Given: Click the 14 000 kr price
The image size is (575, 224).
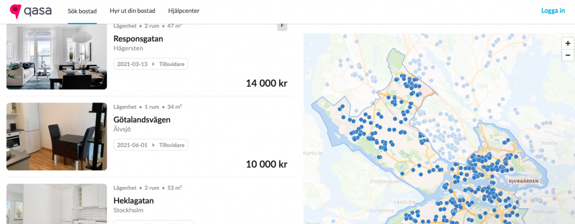Looking at the screenshot, I should tap(267, 83).
